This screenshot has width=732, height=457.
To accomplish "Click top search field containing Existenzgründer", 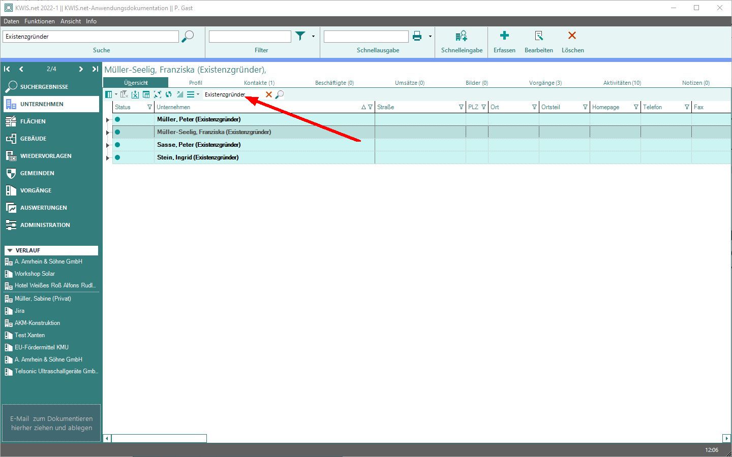I will click(91, 37).
